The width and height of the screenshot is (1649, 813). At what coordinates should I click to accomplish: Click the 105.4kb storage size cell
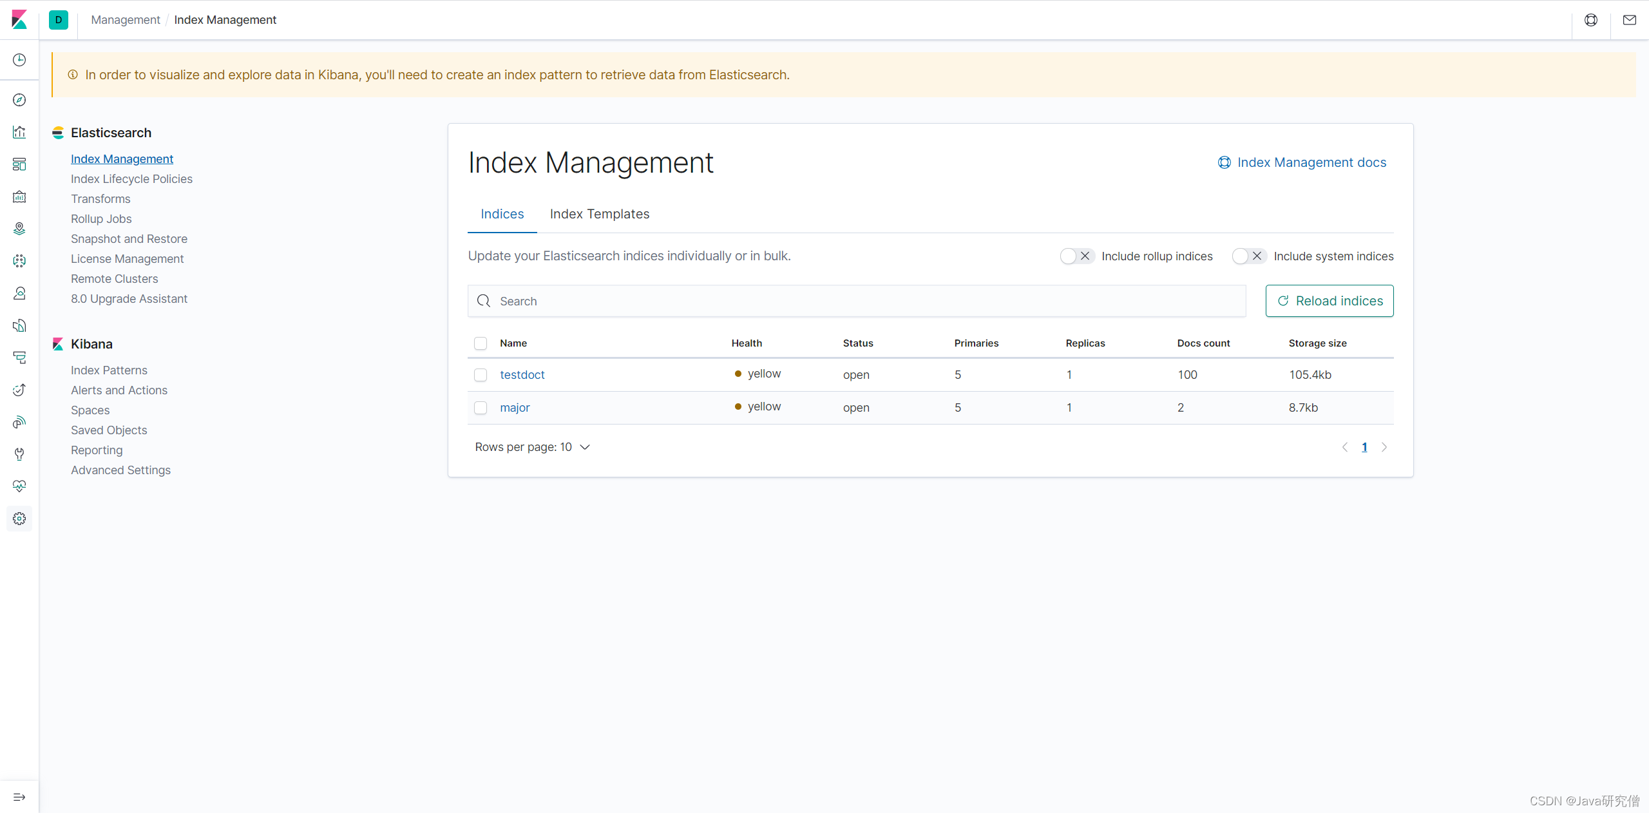1310,375
